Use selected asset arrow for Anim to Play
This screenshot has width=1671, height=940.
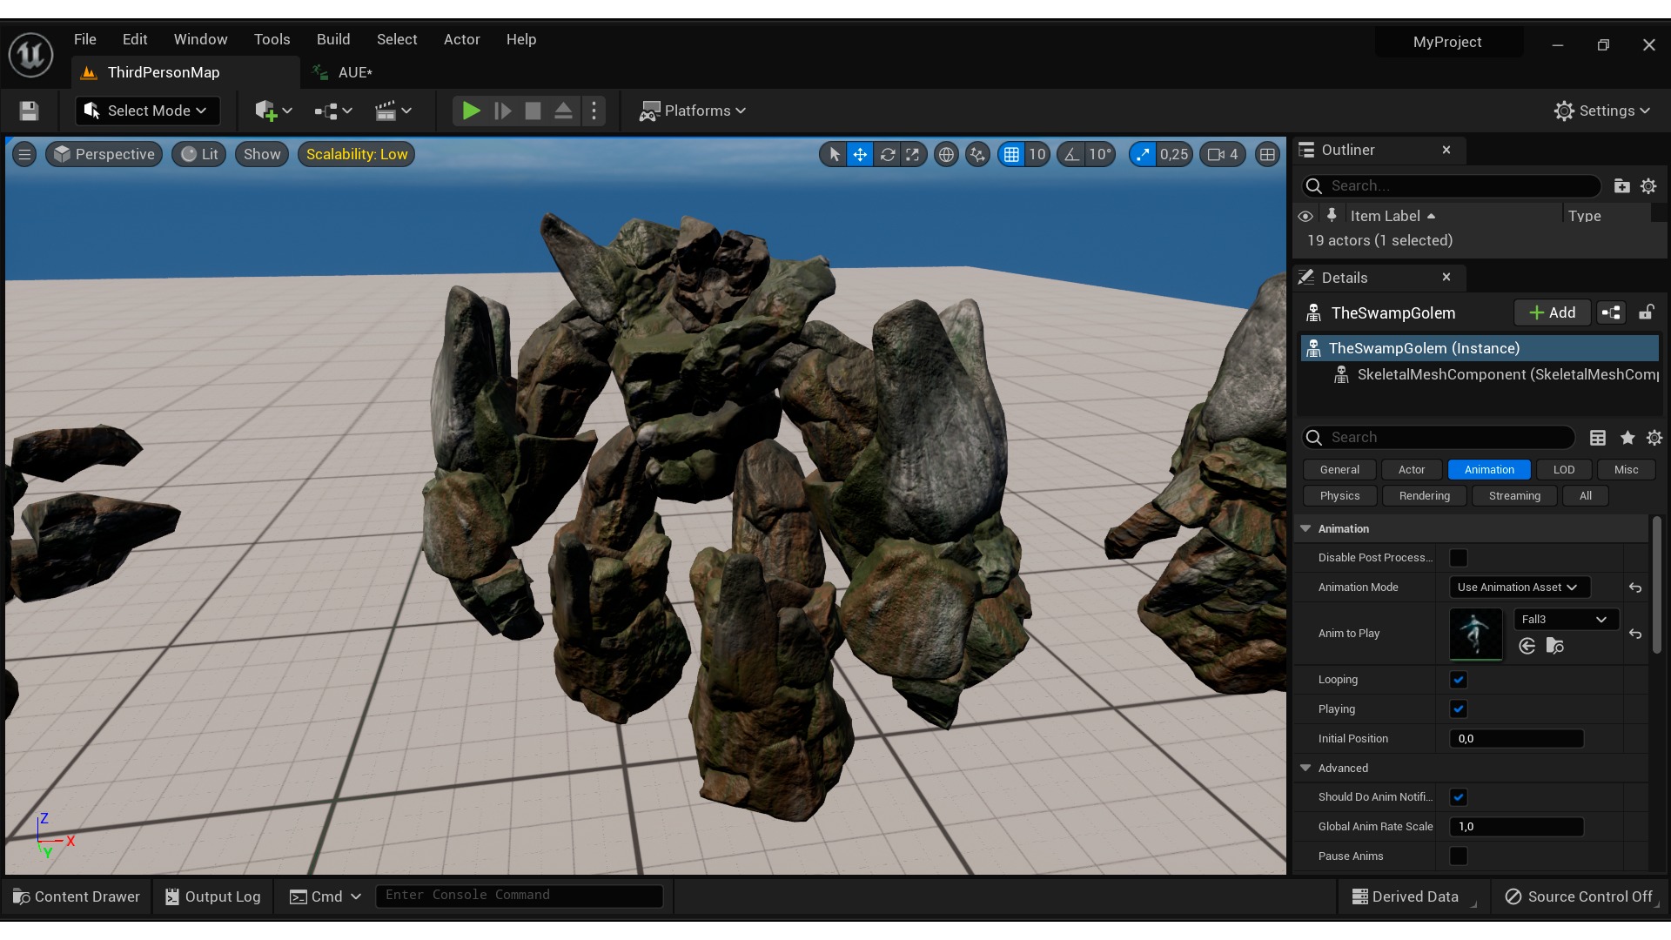[1527, 646]
